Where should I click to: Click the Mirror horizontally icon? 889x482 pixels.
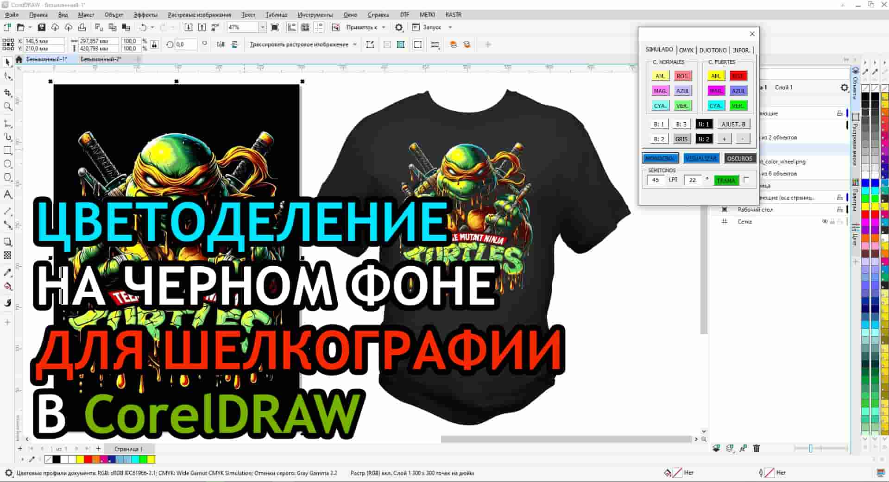[x=221, y=44]
